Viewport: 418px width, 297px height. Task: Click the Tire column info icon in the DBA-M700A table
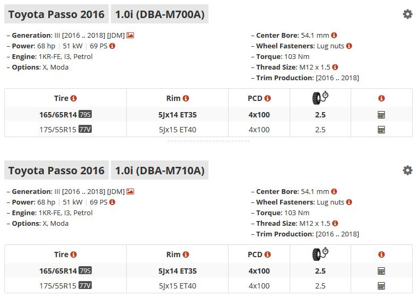(x=74, y=98)
